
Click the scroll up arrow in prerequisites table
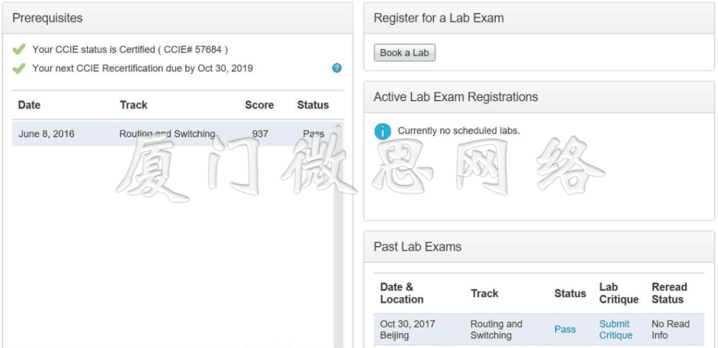(x=338, y=126)
